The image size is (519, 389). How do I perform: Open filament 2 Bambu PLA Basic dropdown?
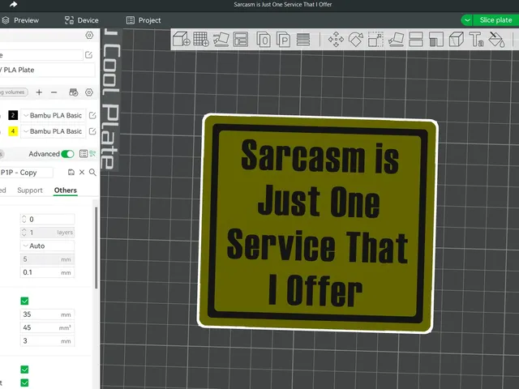(x=54, y=115)
